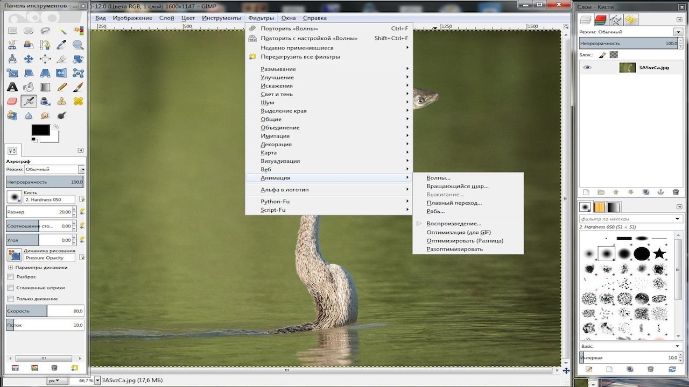Click Волны... in the Анимация submenu
This screenshot has width=689, height=387.
[x=438, y=178]
